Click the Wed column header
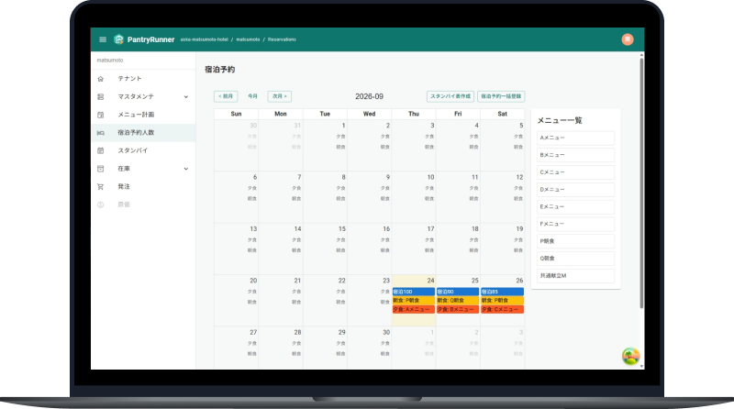 click(x=369, y=114)
